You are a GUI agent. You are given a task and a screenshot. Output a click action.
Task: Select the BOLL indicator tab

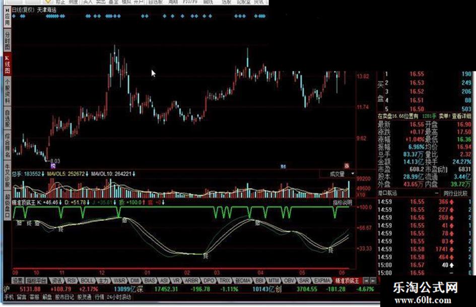87,281
